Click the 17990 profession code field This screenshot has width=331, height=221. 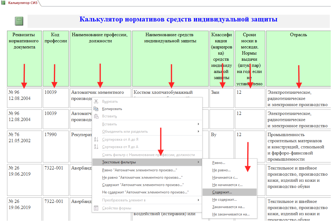coord(56,147)
